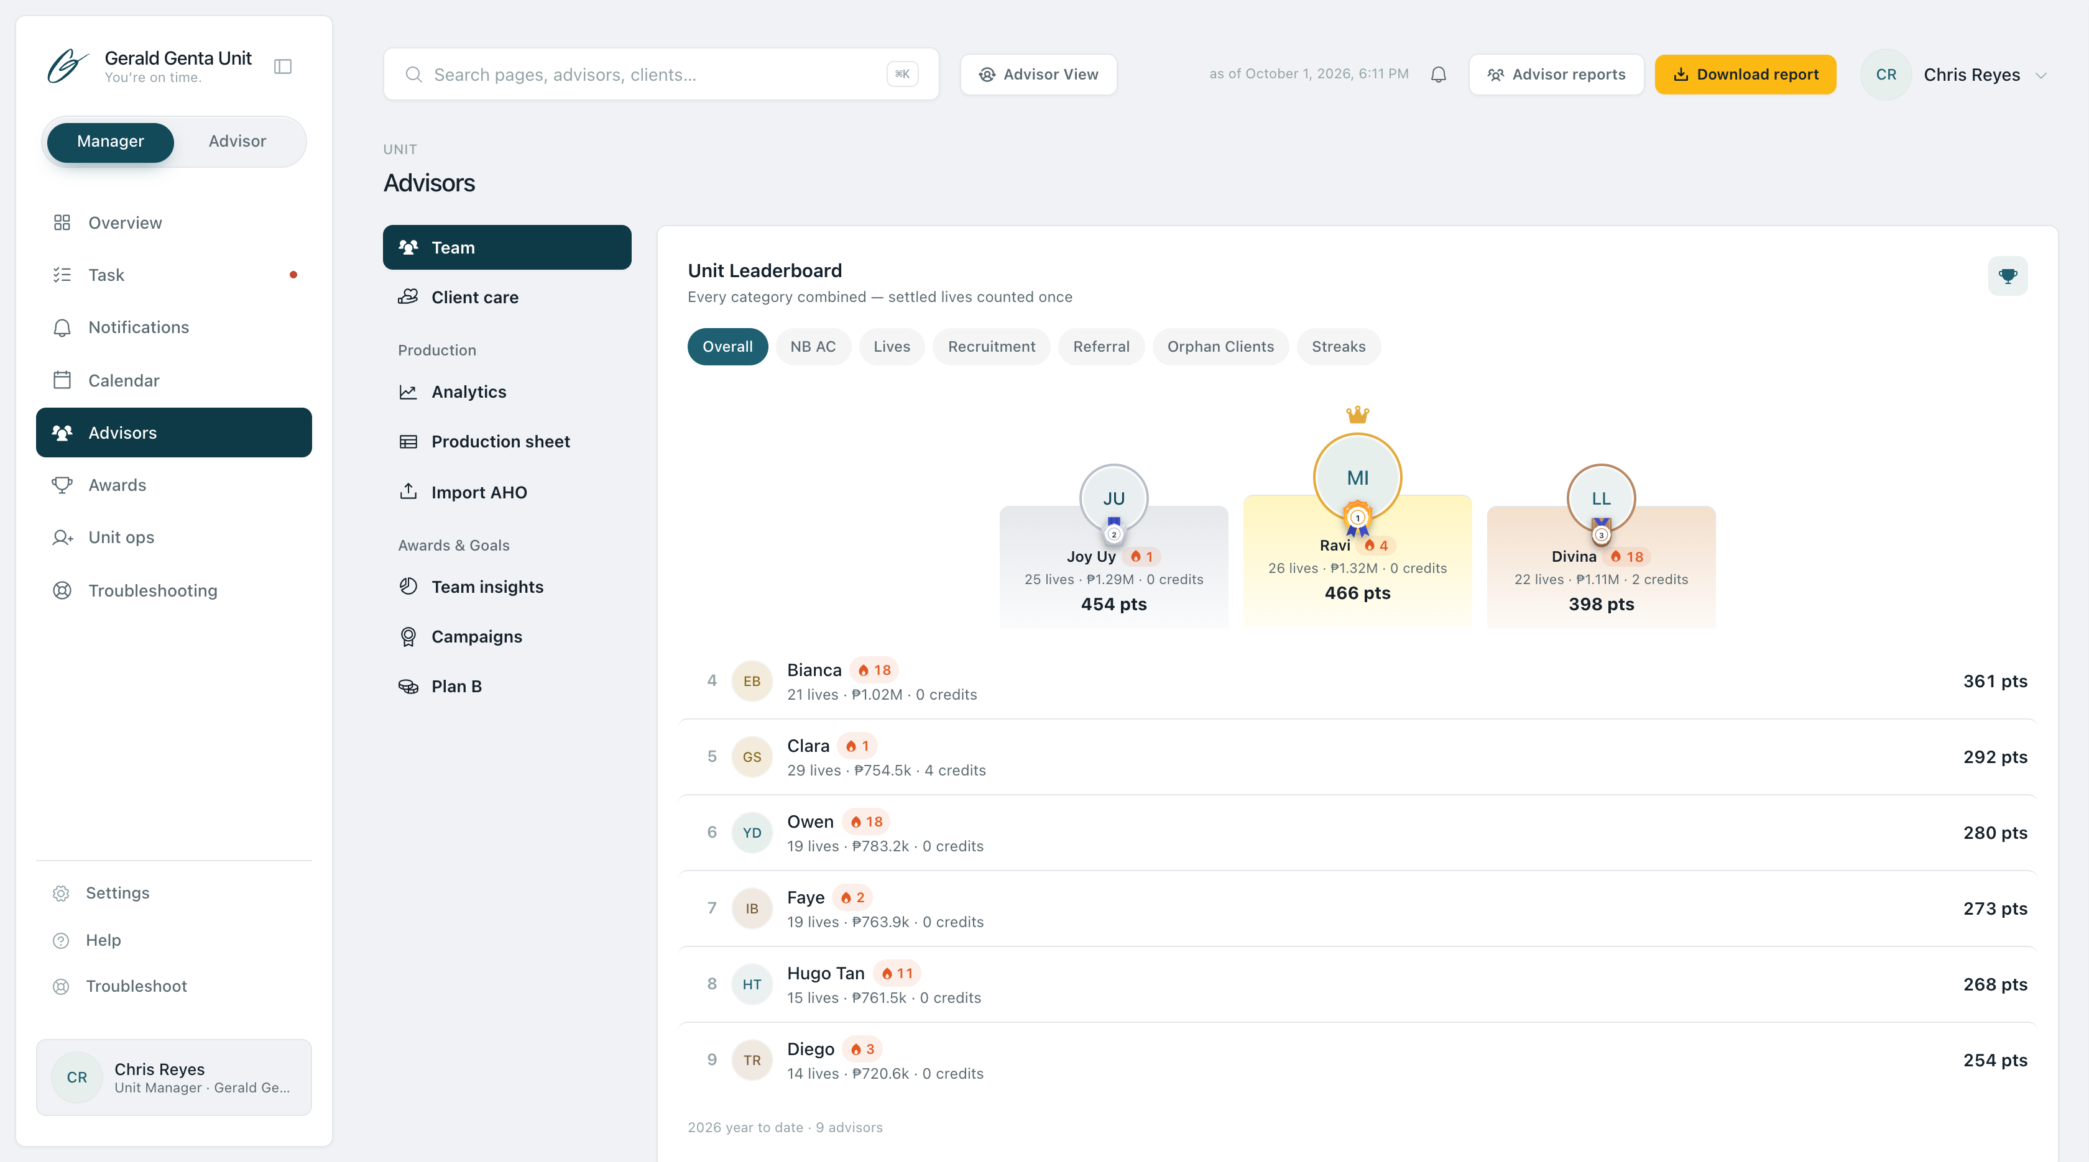Select the Lives leaderboard tab
2089x1162 pixels.
pos(891,347)
